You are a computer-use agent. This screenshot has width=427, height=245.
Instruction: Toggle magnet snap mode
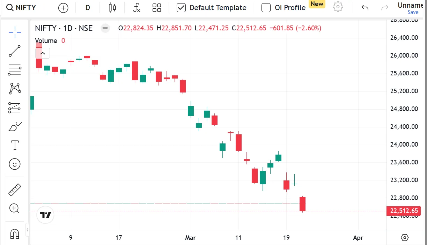(x=14, y=234)
